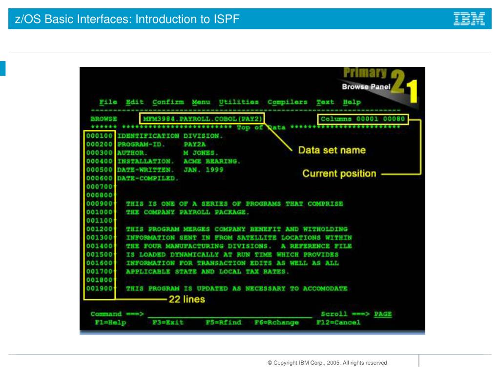Click APPLICABLE STATE AND LOCAL TAX RATES line
The height and width of the screenshot is (375, 500).
(x=208, y=271)
